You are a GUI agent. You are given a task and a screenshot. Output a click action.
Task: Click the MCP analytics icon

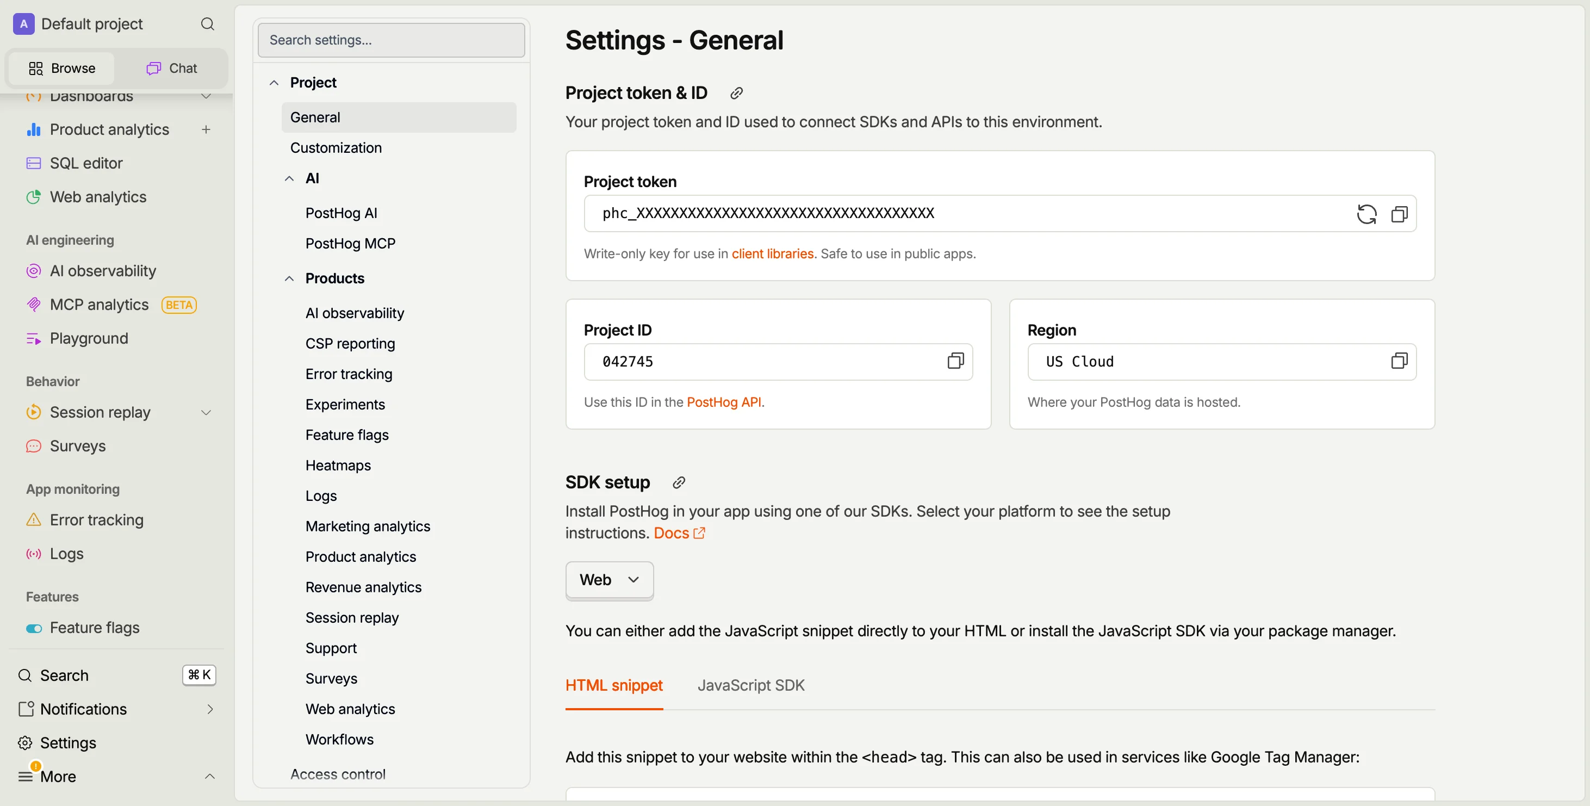tap(33, 304)
